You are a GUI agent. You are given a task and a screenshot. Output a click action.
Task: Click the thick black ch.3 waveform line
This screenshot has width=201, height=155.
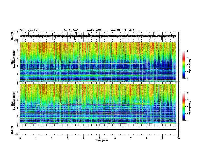tap(98, 130)
